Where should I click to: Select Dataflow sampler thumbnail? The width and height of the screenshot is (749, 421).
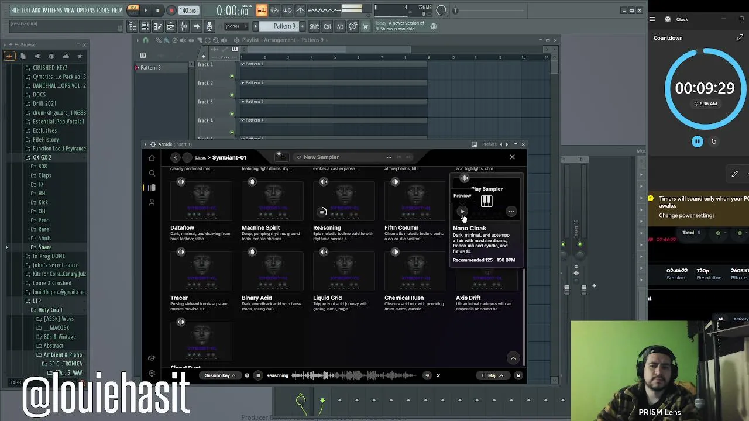coord(201,202)
